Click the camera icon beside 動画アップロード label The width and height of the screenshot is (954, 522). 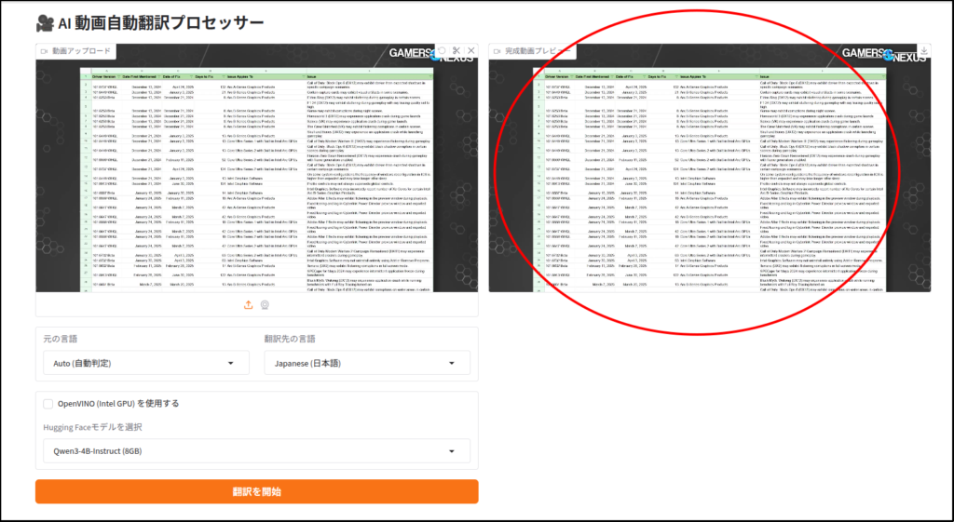[45, 51]
